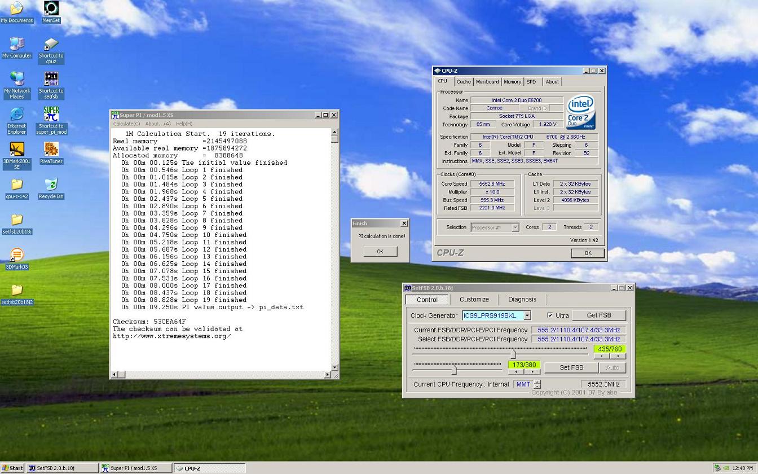The height and width of the screenshot is (474, 758).
Task: Open the Shortcut to super_pi_mod icon
Action: pyautogui.click(x=51, y=115)
